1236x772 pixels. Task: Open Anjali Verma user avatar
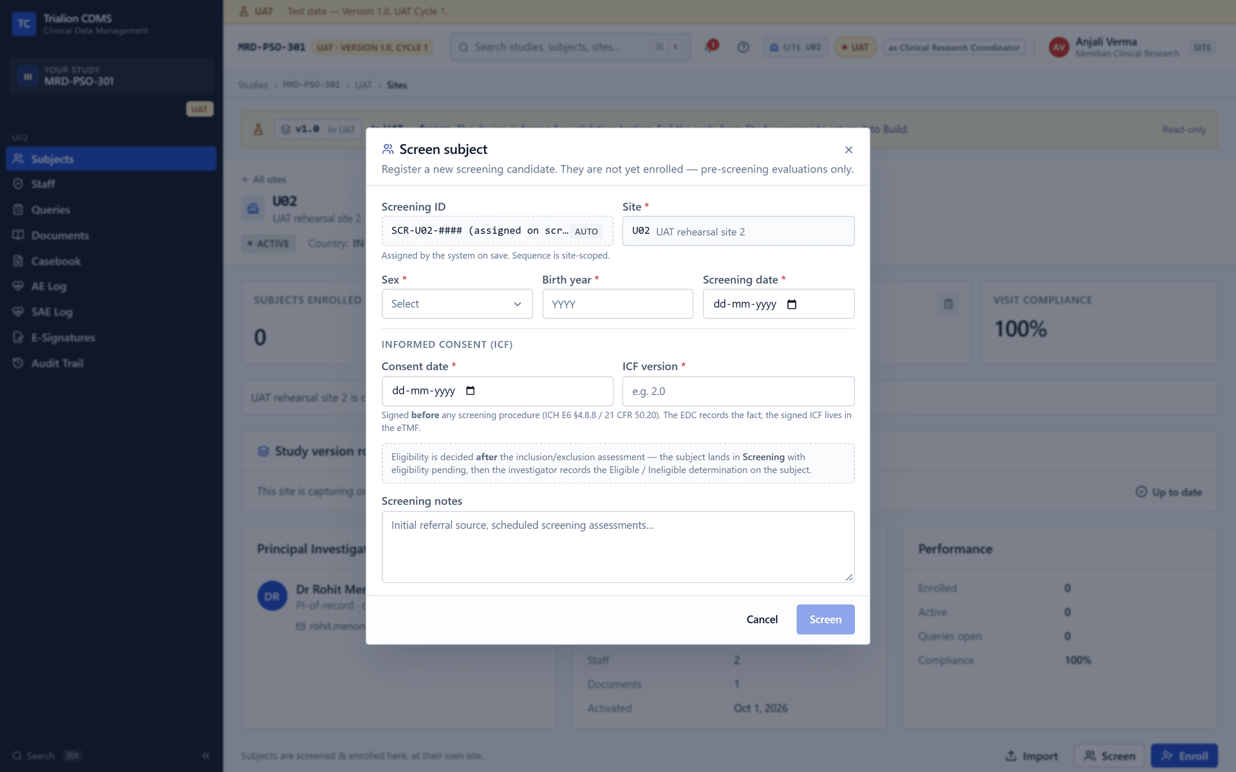tap(1059, 47)
